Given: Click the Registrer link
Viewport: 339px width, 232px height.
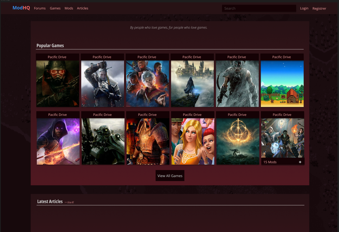Looking at the screenshot, I should (x=319, y=8).
